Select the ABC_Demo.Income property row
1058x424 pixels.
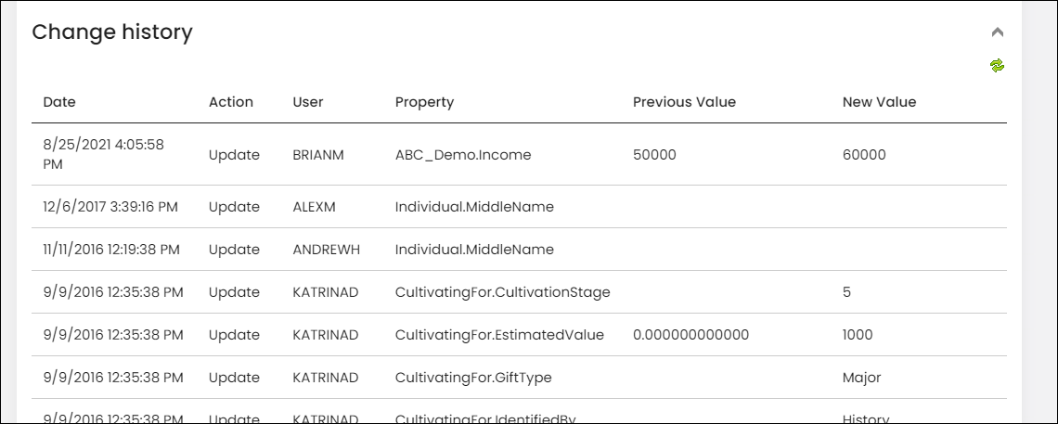pos(519,154)
